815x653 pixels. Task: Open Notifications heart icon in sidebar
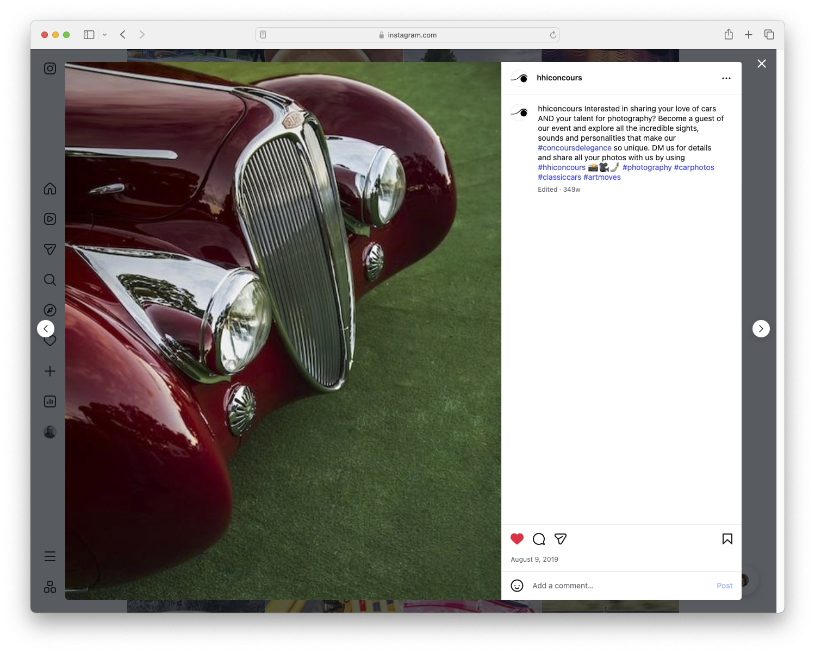click(x=51, y=342)
